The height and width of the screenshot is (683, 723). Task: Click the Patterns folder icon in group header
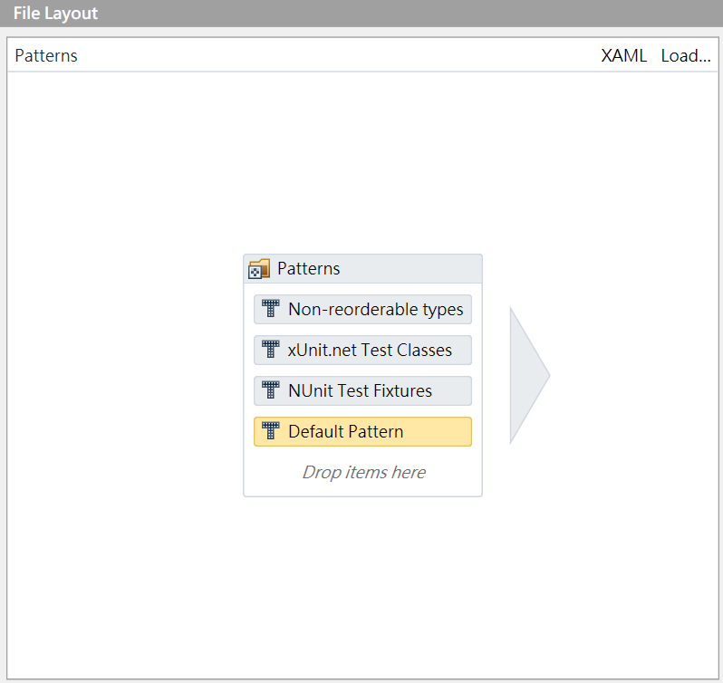point(259,269)
